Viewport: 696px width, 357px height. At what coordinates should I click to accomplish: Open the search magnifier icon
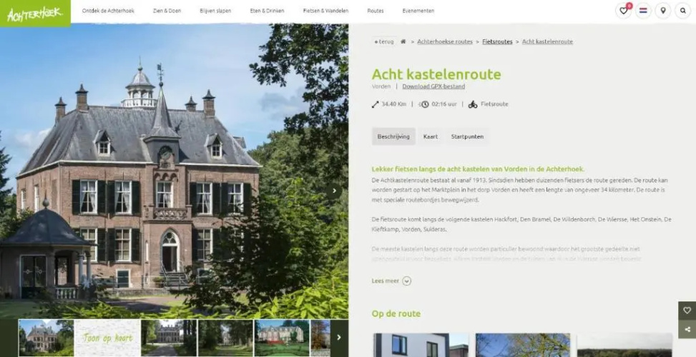click(x=682, y=11)
